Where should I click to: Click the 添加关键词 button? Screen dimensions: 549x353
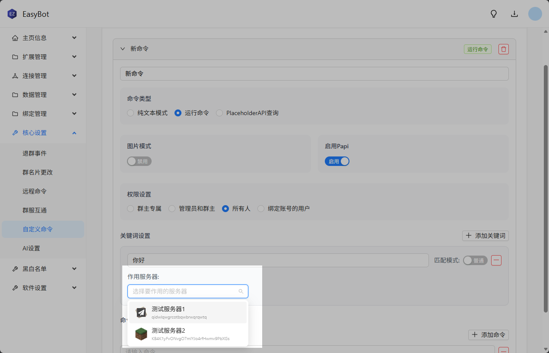(x=485, y=236)
